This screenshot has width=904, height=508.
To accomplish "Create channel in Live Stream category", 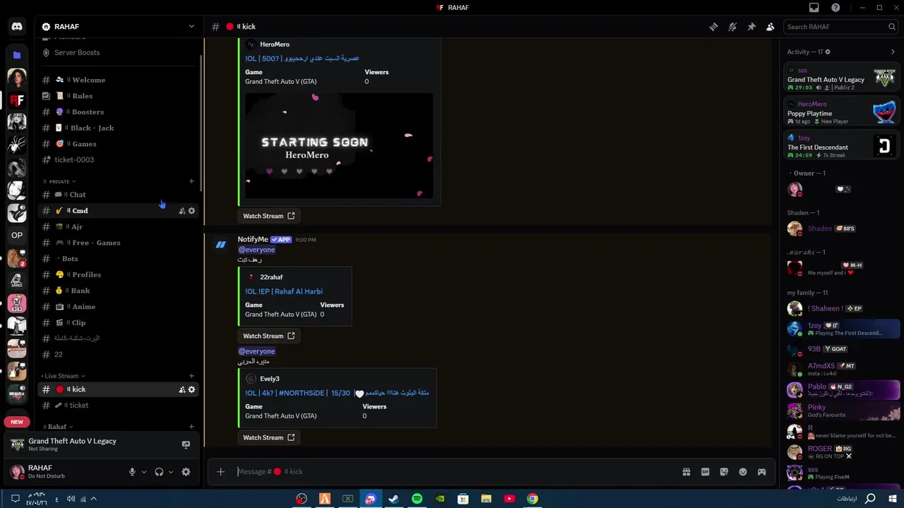I will coord(191,376).
